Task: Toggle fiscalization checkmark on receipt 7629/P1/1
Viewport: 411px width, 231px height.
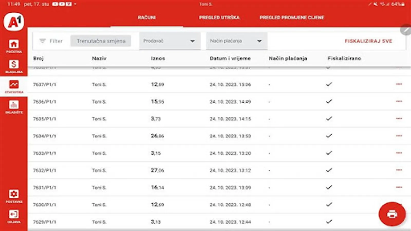Action: 329,222
